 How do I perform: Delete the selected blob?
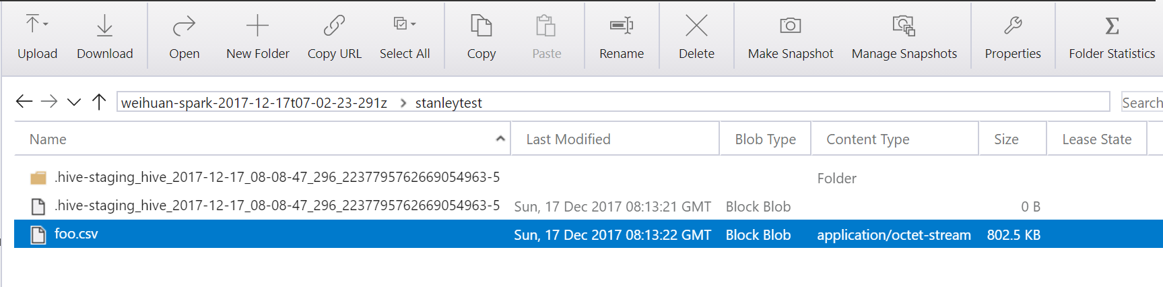point(696,36)
